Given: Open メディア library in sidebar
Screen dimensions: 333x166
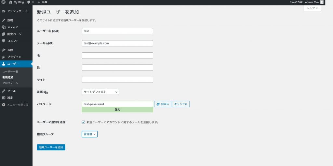Looking at the screenshot, I should [12, 27].
